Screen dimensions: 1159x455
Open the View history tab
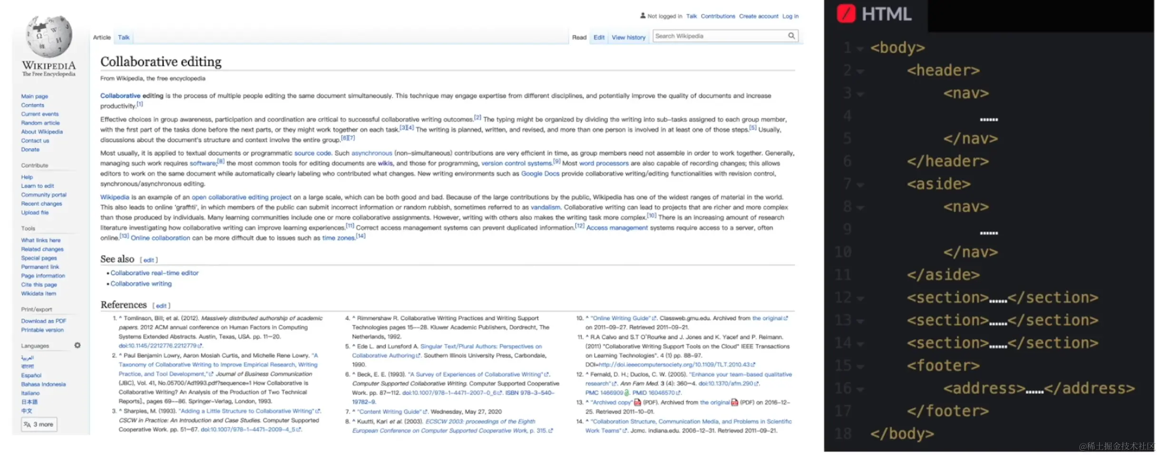coord(628,37)
